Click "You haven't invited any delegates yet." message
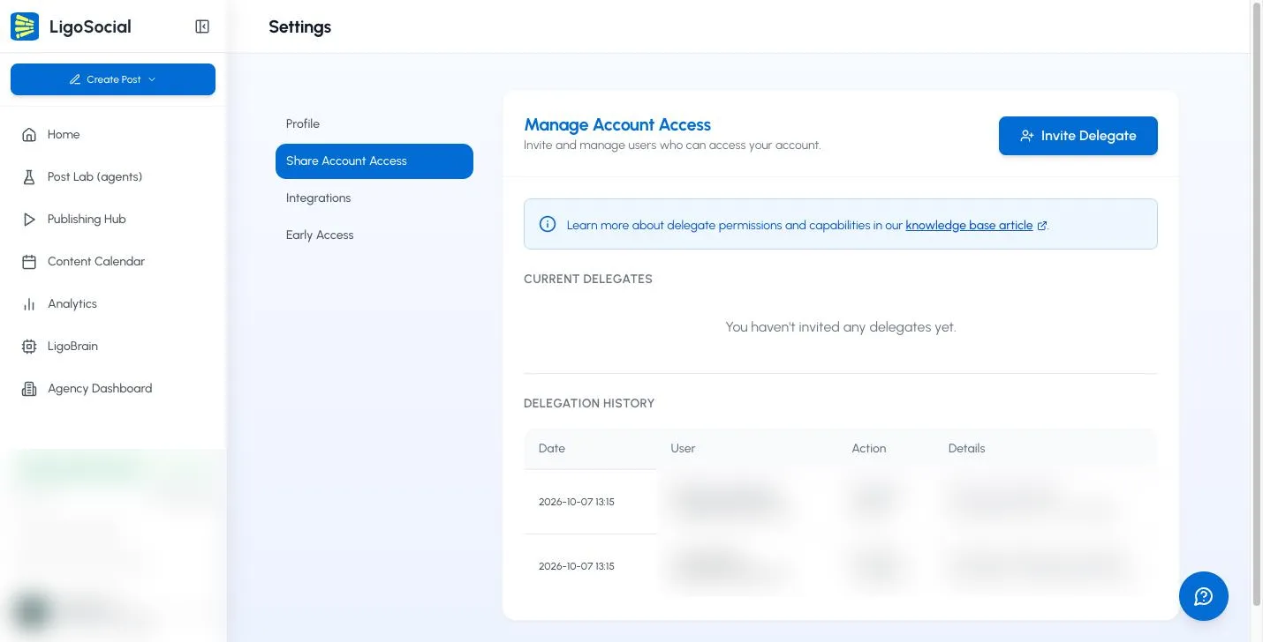Image resolution: width=1263 pixels, height=642 pixels. tap(841, 327)
